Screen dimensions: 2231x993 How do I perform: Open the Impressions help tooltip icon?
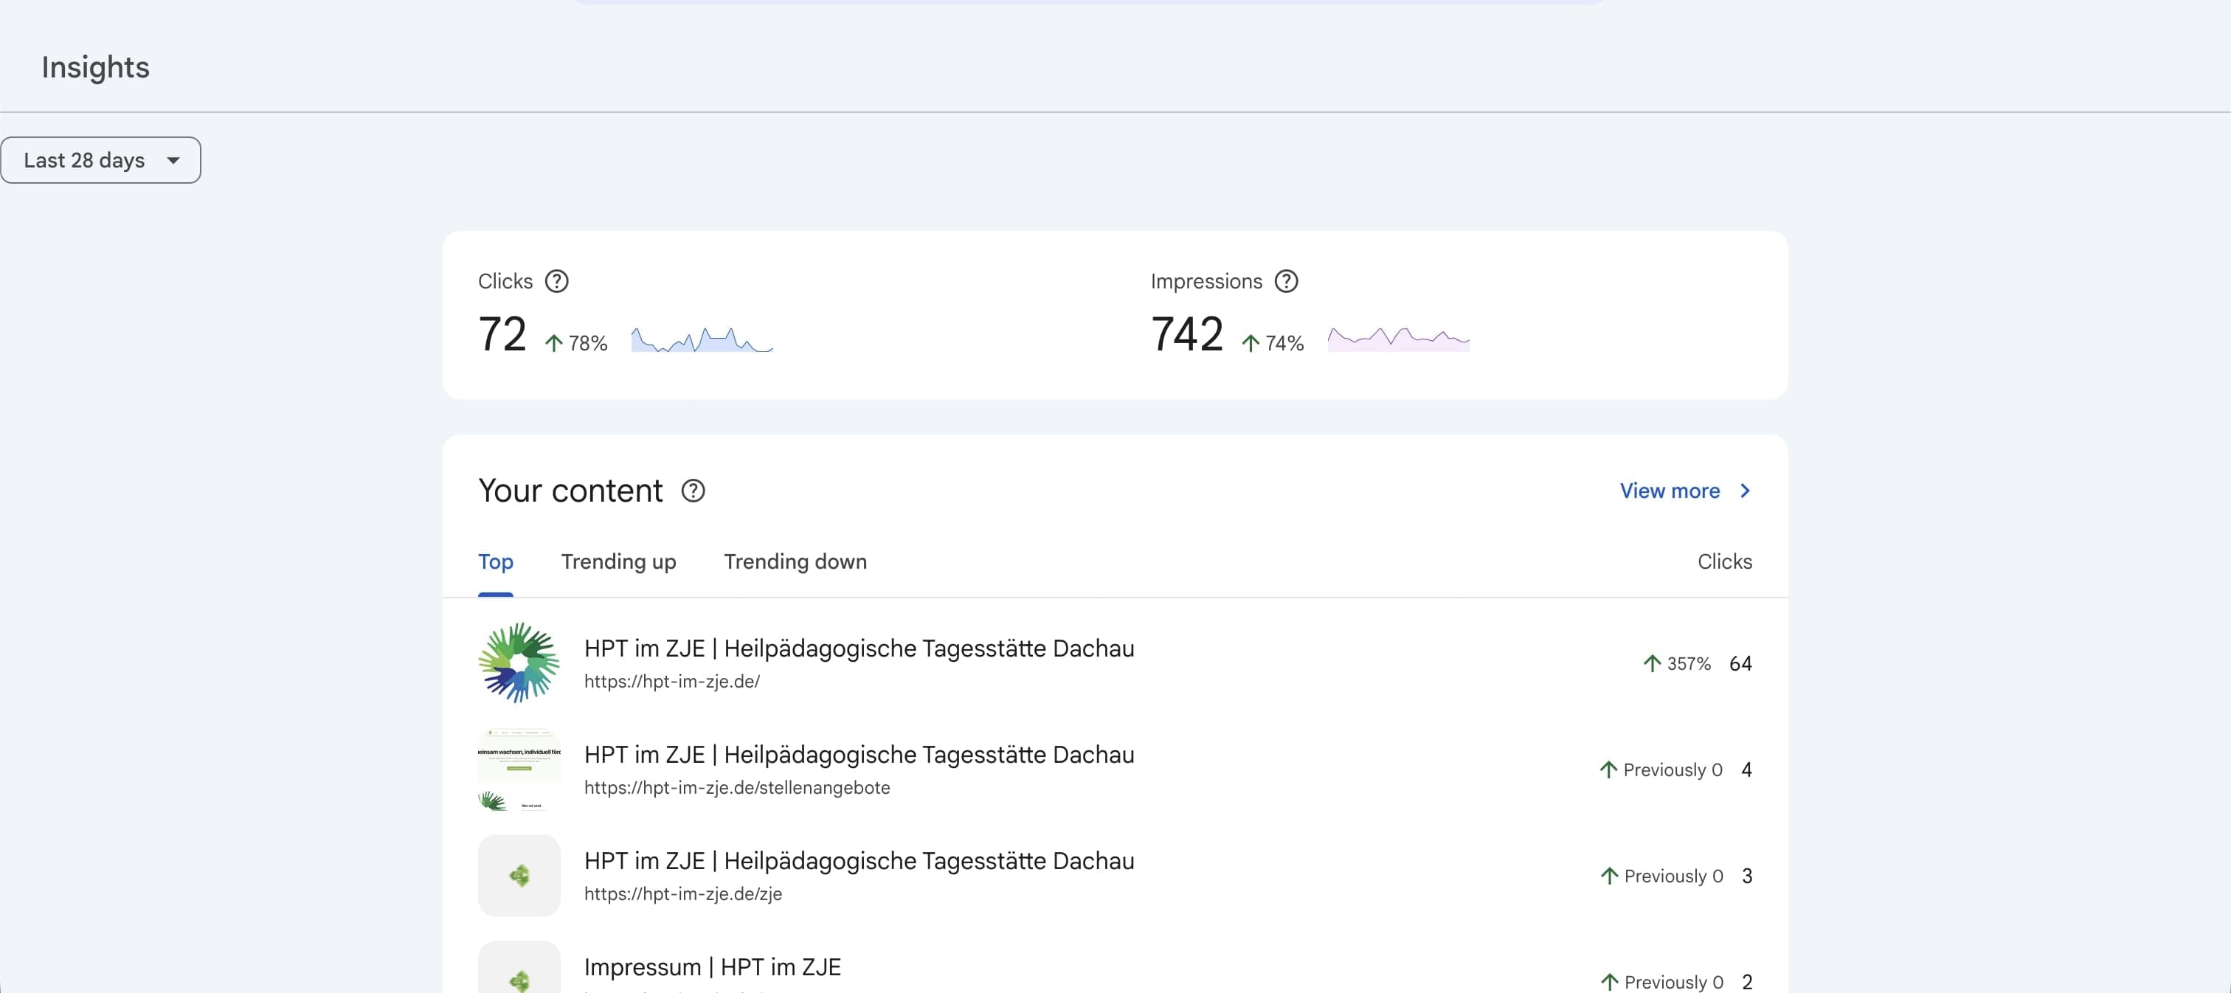(x=1286, y=280)
